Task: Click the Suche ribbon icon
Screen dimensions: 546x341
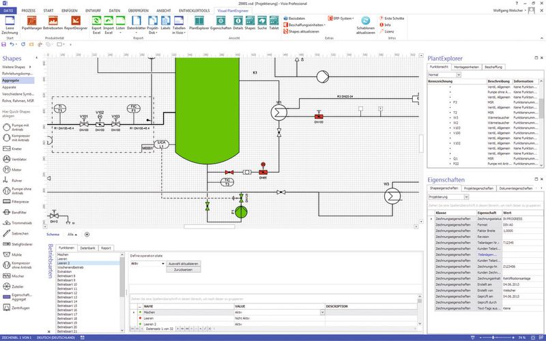Action: coord(262,23)
